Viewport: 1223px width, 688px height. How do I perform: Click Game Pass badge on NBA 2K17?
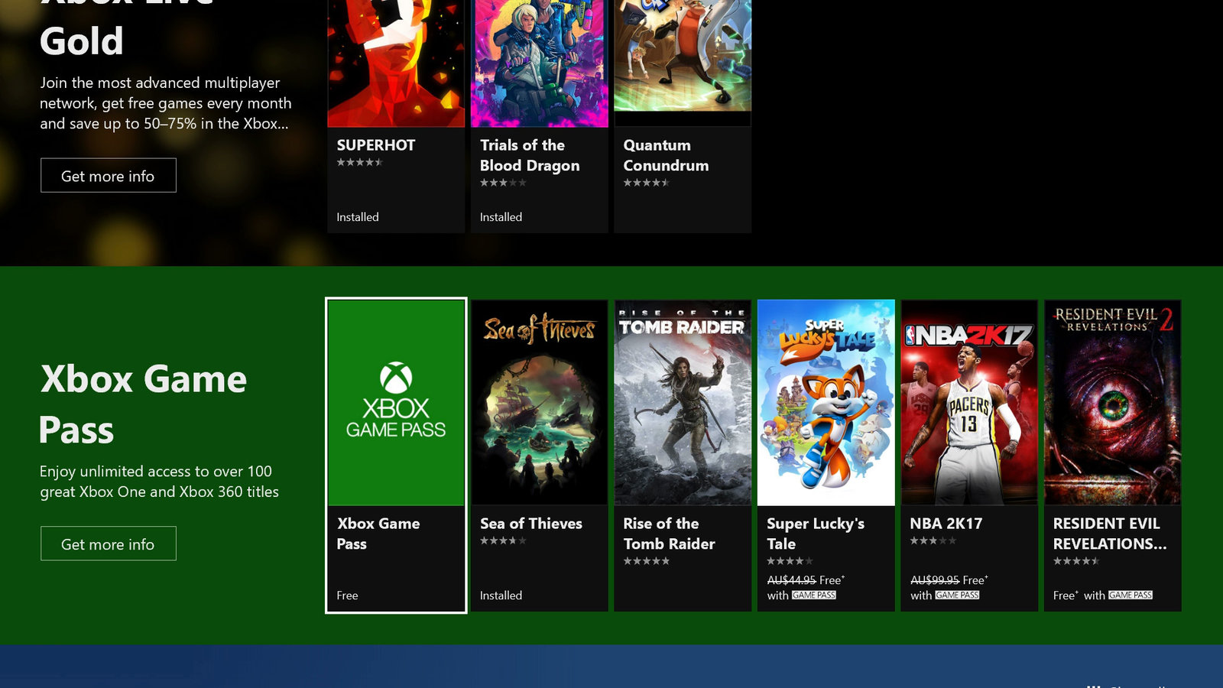coord(957,595)
